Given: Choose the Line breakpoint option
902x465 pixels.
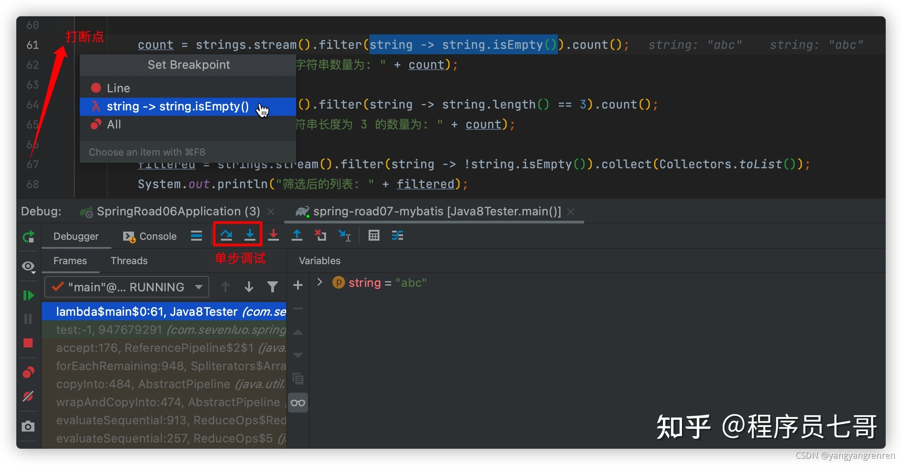Looking at the screenshot, I should [188, 88].
